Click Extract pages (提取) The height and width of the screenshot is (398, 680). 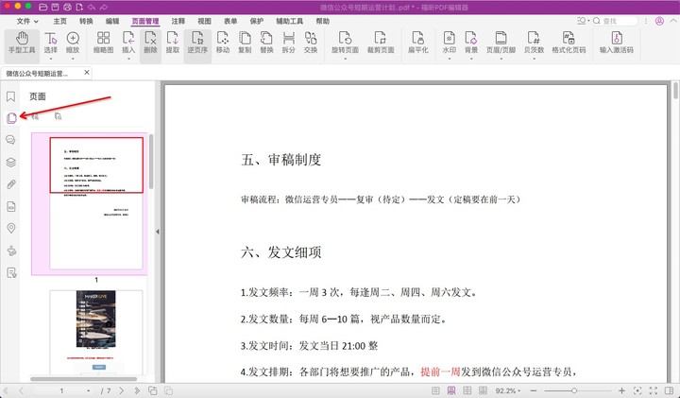(x=173, y=43)
